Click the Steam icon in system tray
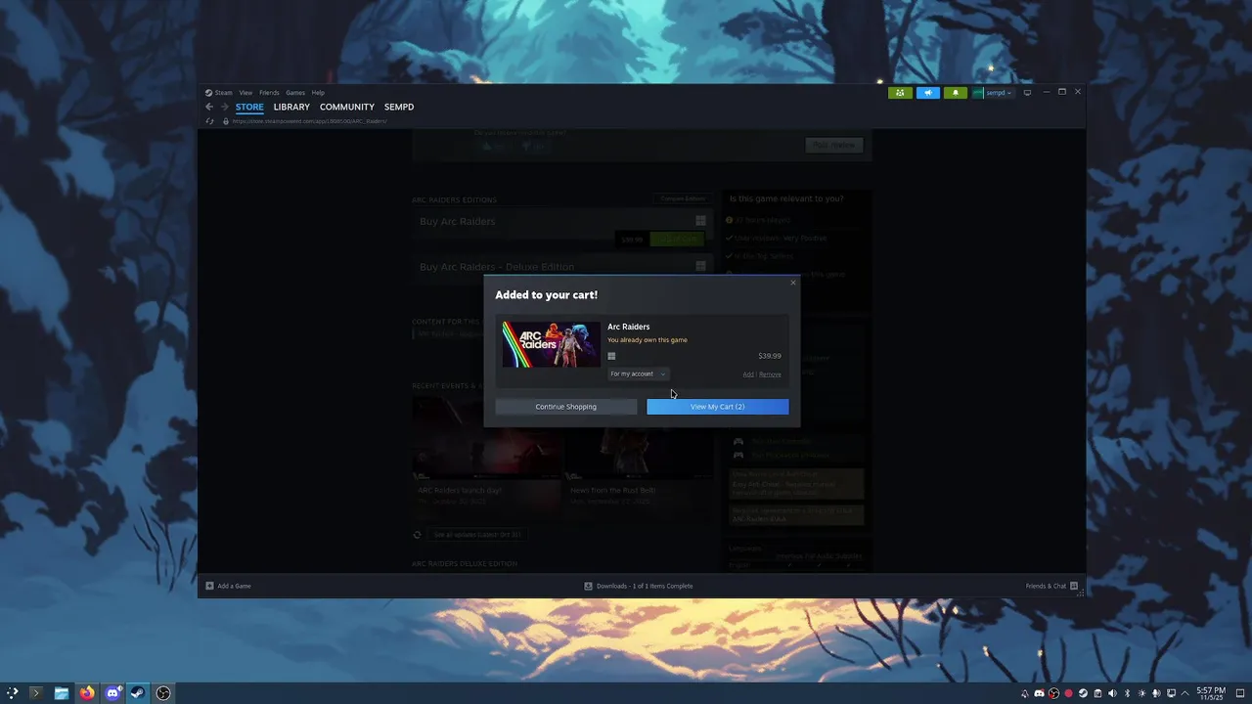The height and width of the screenshot is (704, 1252). (1083, 693)
